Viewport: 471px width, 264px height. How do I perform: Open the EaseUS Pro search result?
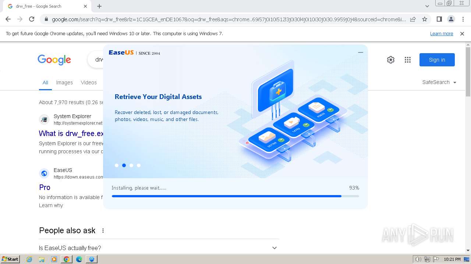coord(45,187)
